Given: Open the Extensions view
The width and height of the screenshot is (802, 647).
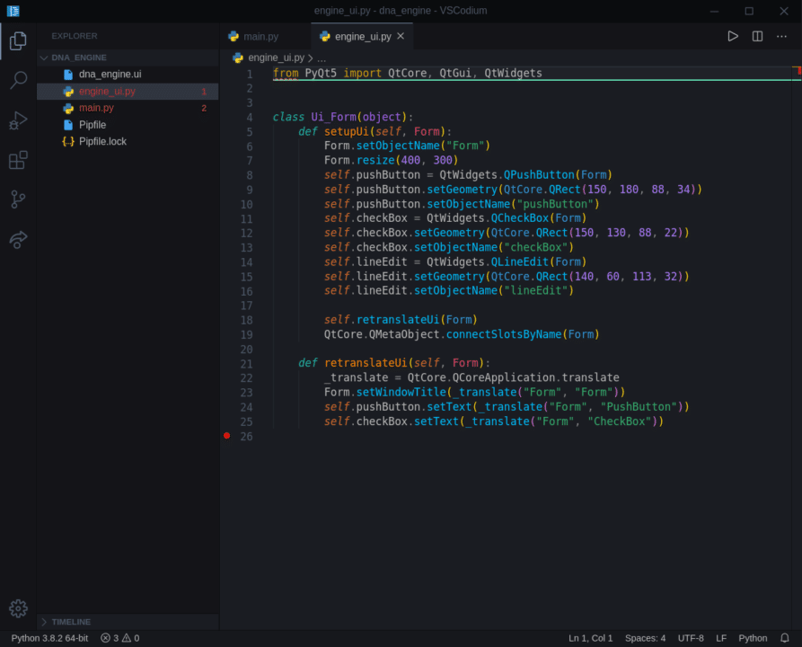Looking at the screenshot, I should click(x=18, y=160).
